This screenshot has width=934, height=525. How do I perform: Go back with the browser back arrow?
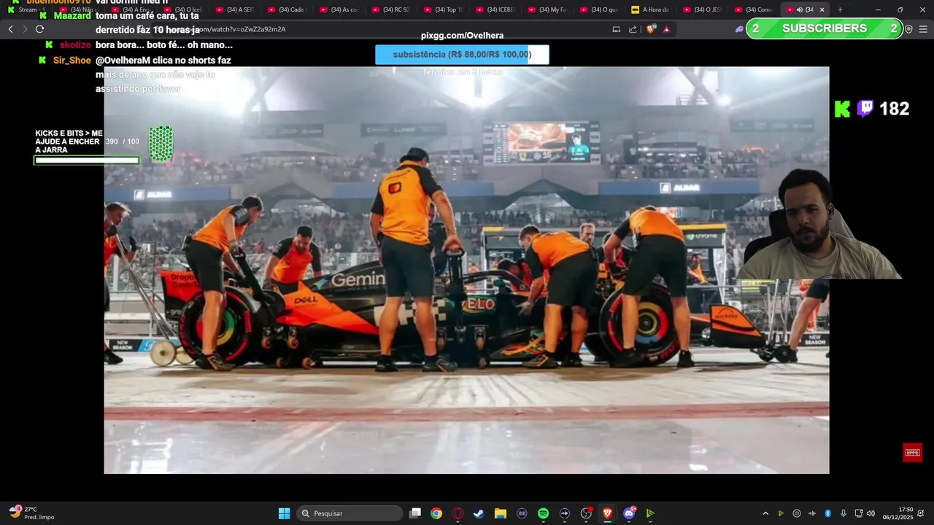[10, 29]
